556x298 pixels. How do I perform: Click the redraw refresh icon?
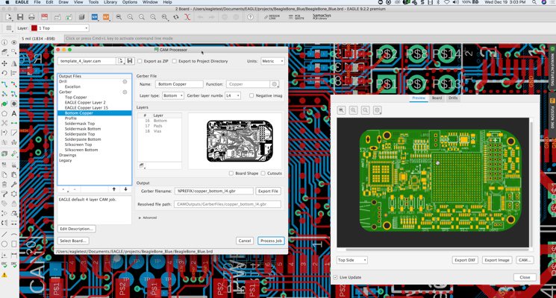click(176, 17)
